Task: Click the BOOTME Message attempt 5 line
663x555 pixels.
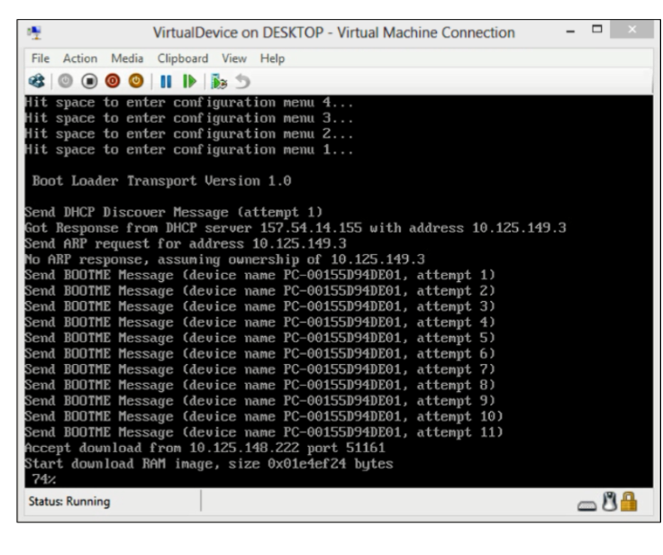Action: (260, 338)
